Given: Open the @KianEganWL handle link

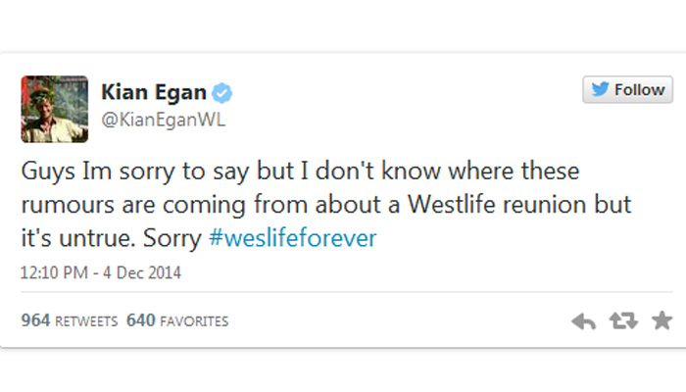Looking at the screenshot, I should pyautogui.click(x=164, y=120).
